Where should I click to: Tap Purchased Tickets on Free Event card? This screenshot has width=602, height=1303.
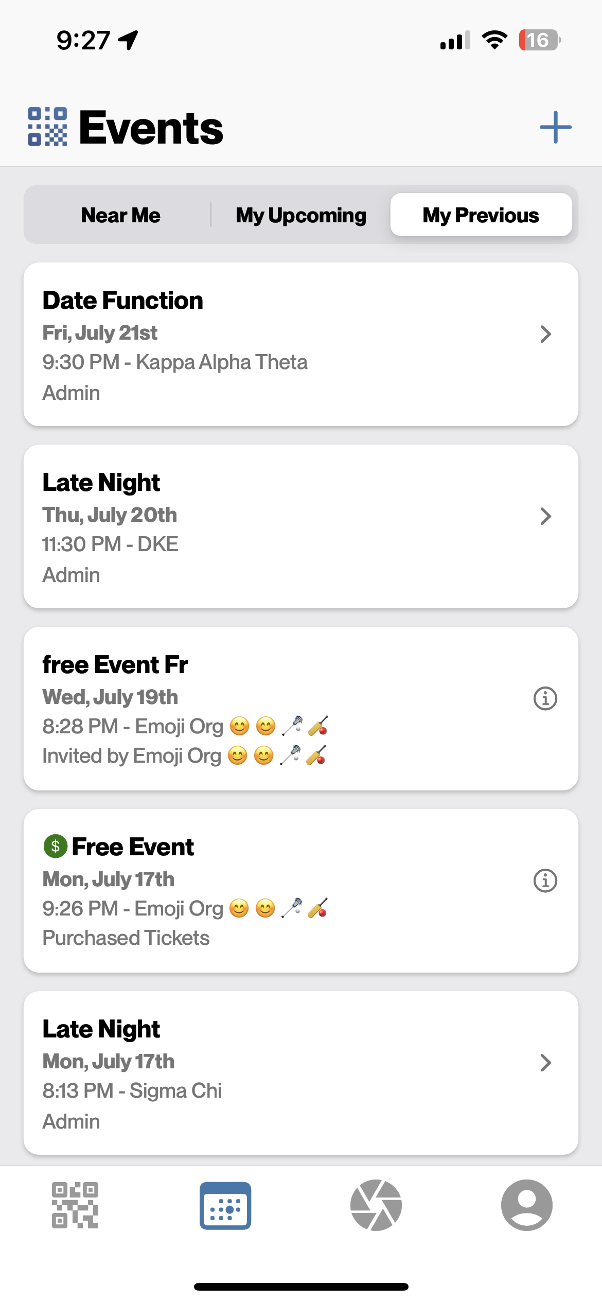[x=126, y=938]
